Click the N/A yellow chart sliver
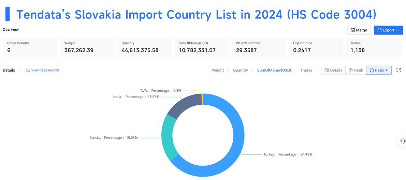This screenshot has height=180, width=406. click(x=202, y=99)
